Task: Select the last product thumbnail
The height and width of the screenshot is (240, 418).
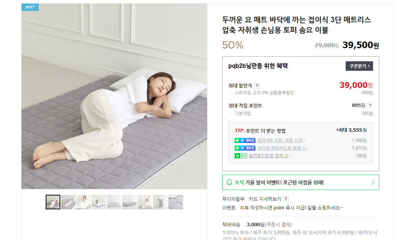Action: [x=176, y=202]
